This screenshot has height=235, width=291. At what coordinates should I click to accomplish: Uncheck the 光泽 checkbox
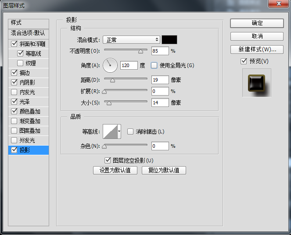[x=14, y=102]
